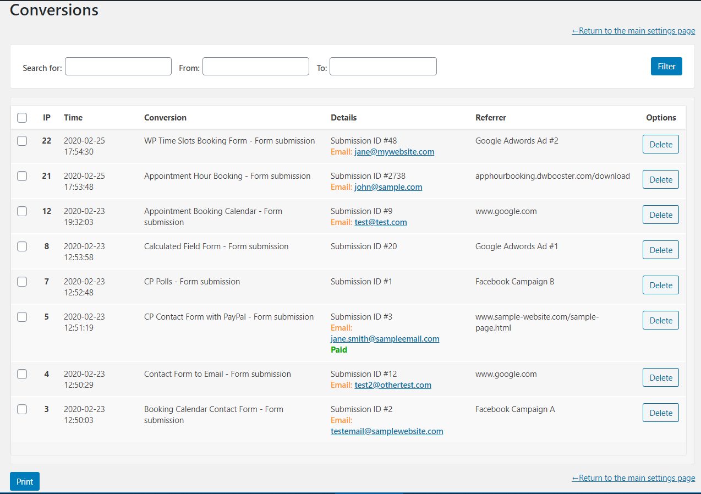Screen dimensions: 701x494
Task: Click the 2020-02-23 12:50:03 timestamp
Action: tap(84, 415)
